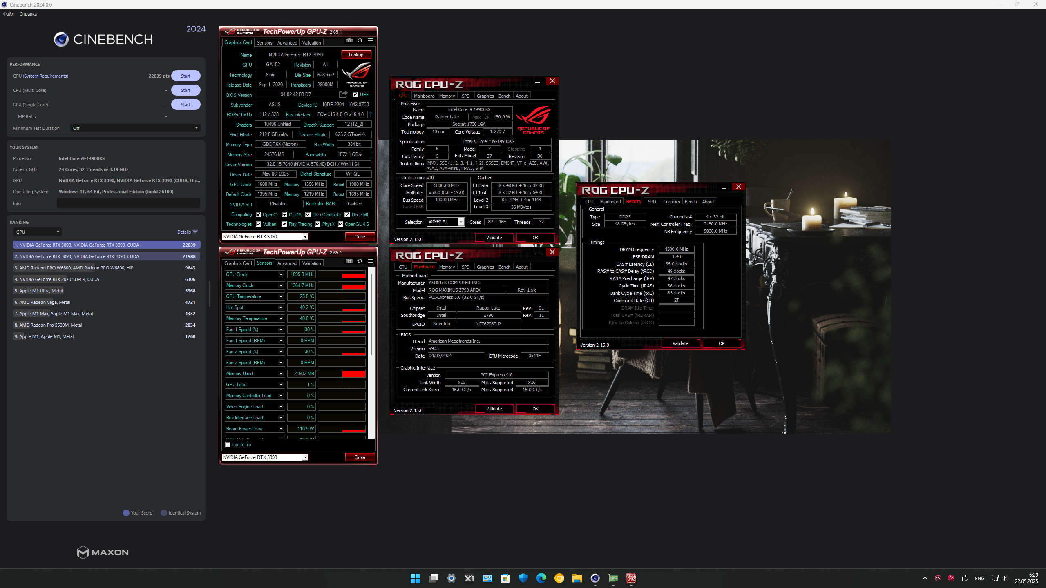Screen dimensions: 1046x588
Task: Show hidden system tray icons
Action: (925, 578)
